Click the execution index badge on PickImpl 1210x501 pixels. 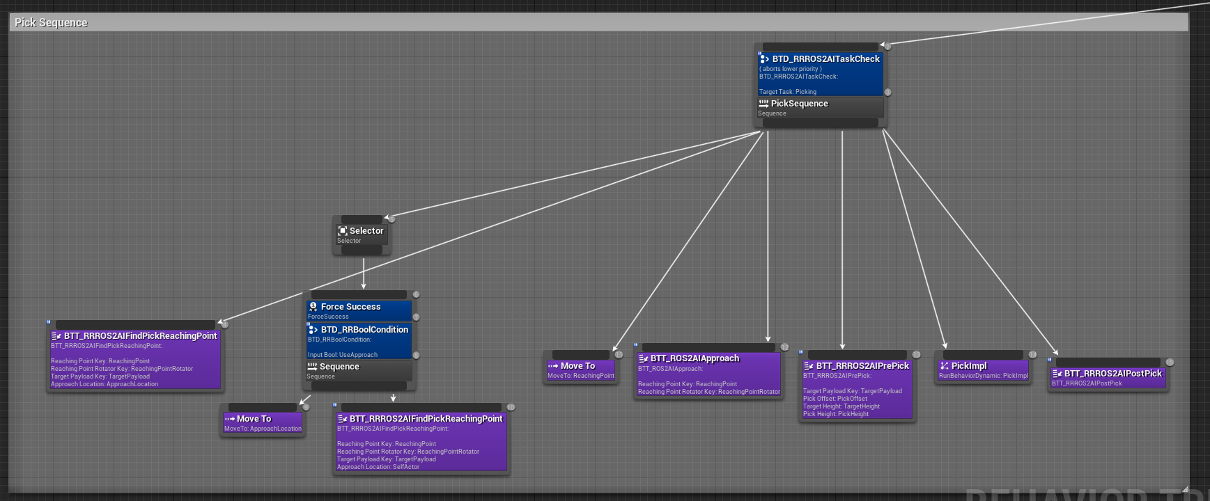click(x=1032, y=355)
